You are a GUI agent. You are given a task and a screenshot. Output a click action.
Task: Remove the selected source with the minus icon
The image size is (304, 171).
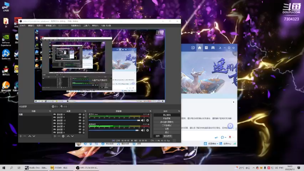(59, 136)
